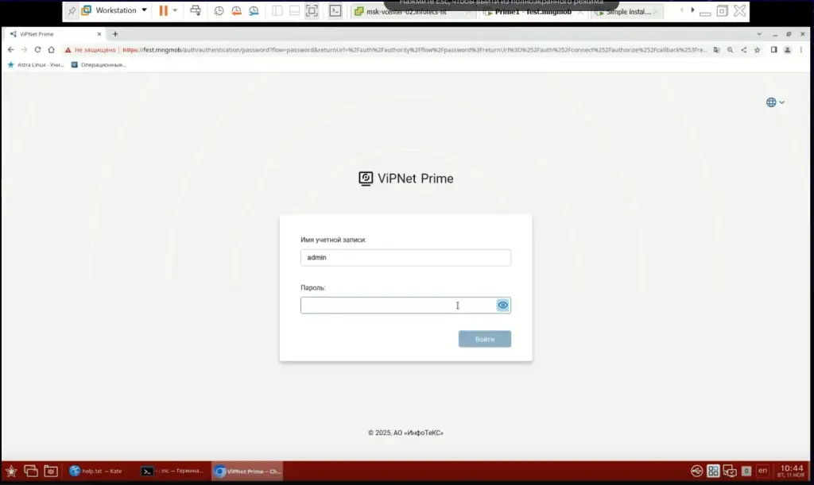Pin the VMware toolbar
Screen dimensions: 814x485
point(72,11)
